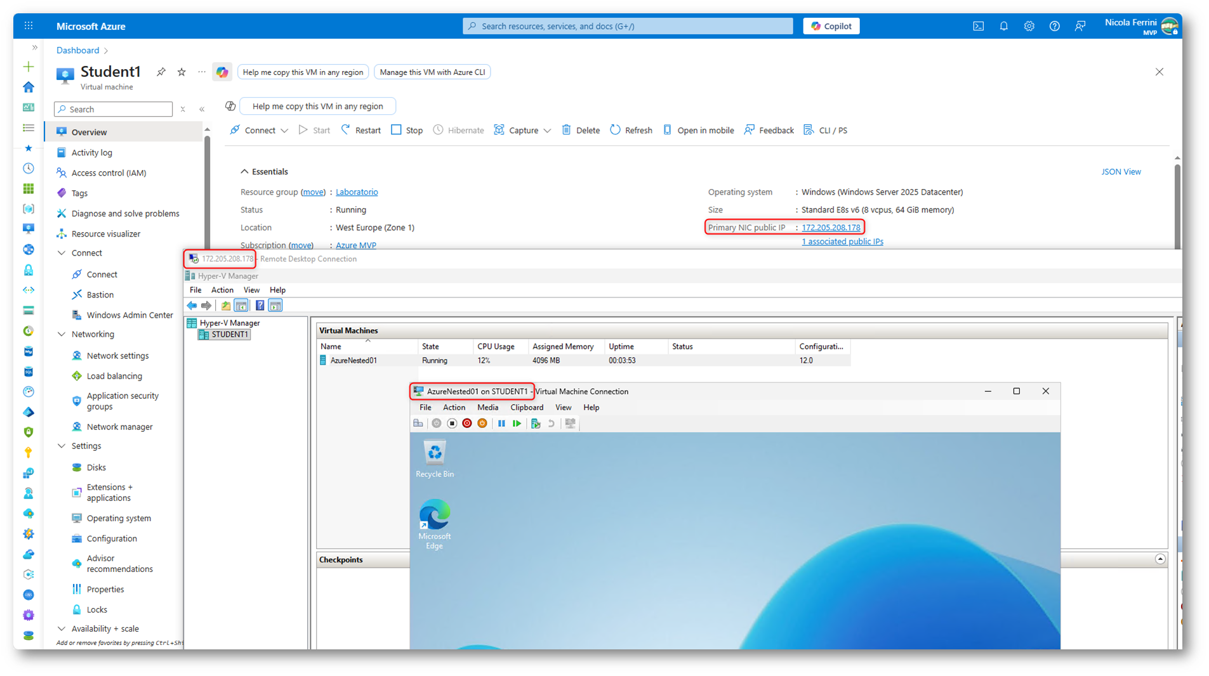Open the Connect dropdown arrow
Image resolution: width=1209 pixels, height=676 pixels.
click(285, 130)
